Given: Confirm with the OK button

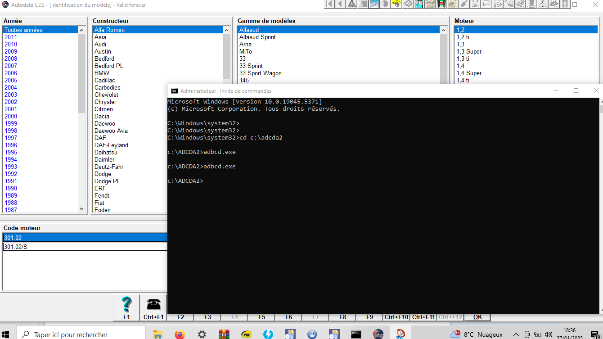Looking at the screenshot, I should (x=477, y=317).
